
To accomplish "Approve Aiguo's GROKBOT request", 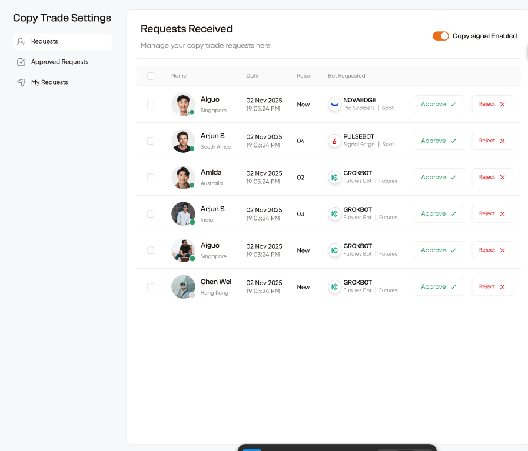I will point(439,250).
